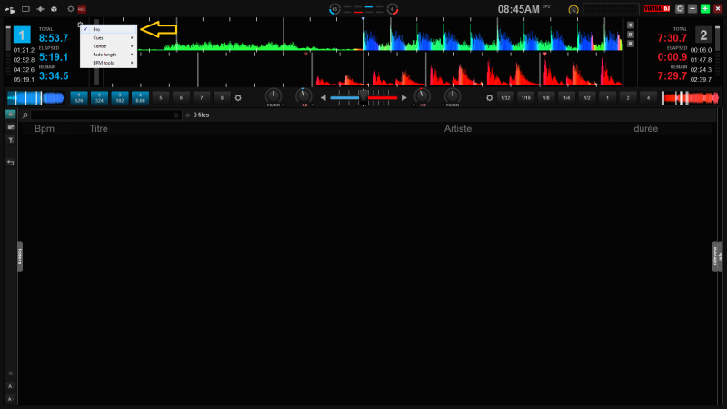Select the starred favorites browser icon
Image resolution: width=727 pixels, height=409 pixels.
[x=10, y=115]
